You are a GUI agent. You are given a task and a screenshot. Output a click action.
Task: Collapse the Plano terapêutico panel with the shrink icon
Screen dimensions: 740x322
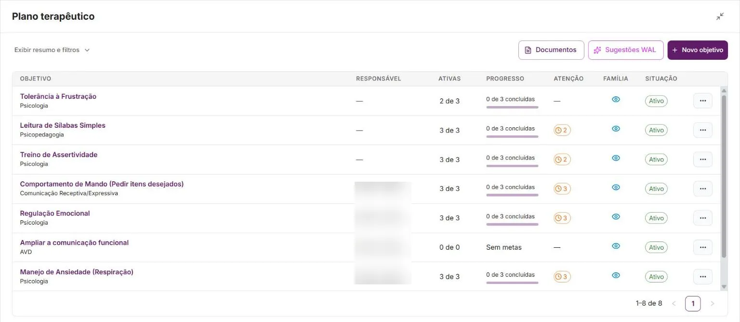(x=720, y=16)
